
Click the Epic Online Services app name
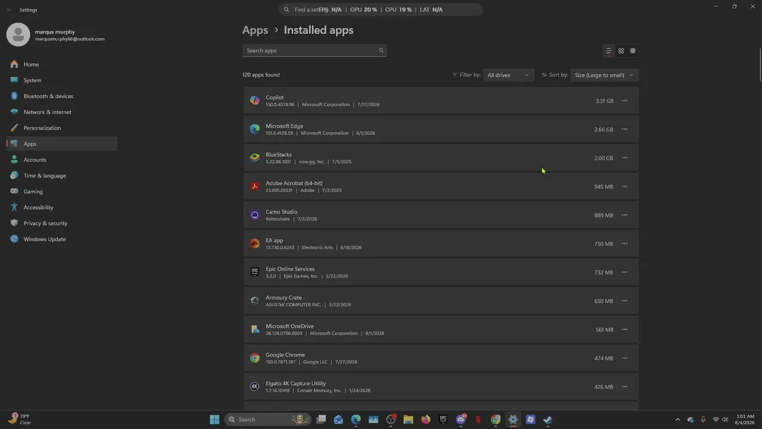[x=290, y=269]
